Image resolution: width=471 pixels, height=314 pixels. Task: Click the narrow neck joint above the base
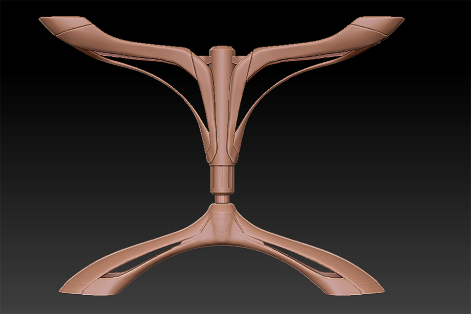click(222, 199)
